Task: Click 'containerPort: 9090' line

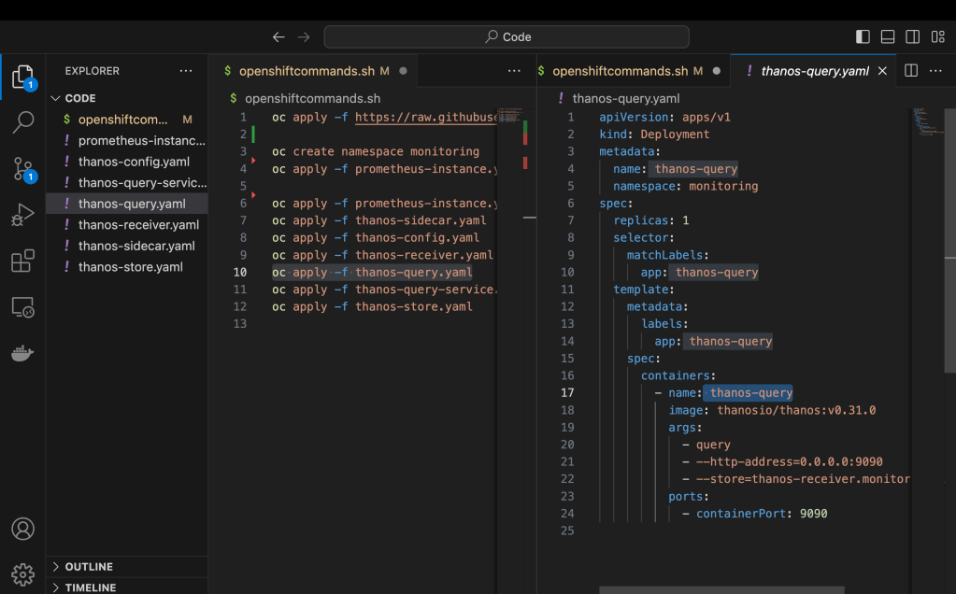Action: pos(762,514)
